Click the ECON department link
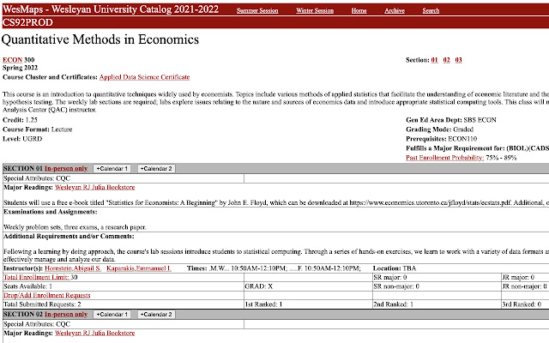This screenshot has height=343, width=549. [x=13, y=60]
